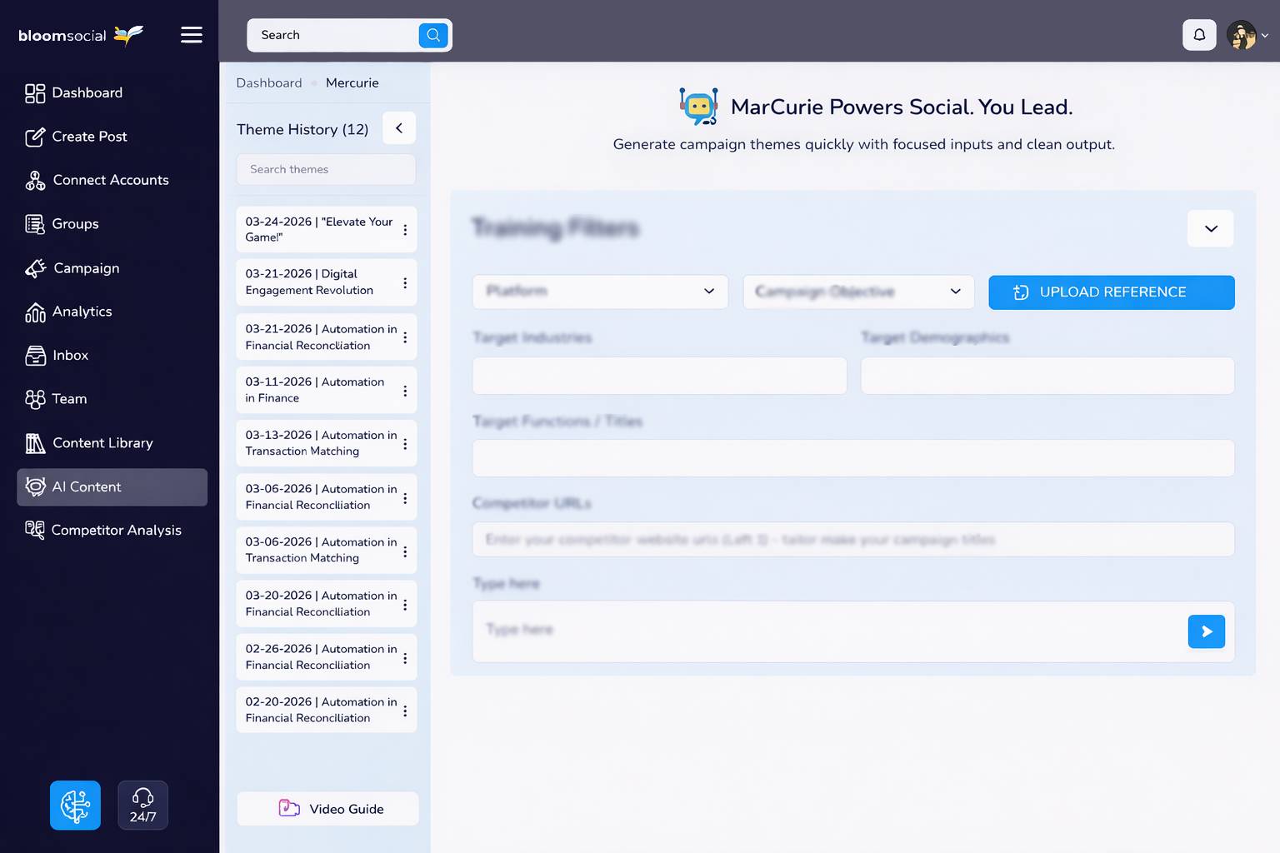
Task: Click the Dashboard breadcrumb link
Action: click(x=268, y=83)
